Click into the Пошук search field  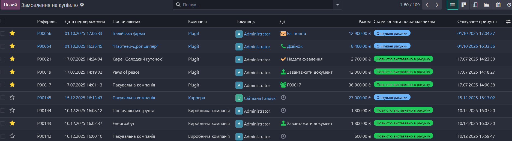tap(254, 5)
